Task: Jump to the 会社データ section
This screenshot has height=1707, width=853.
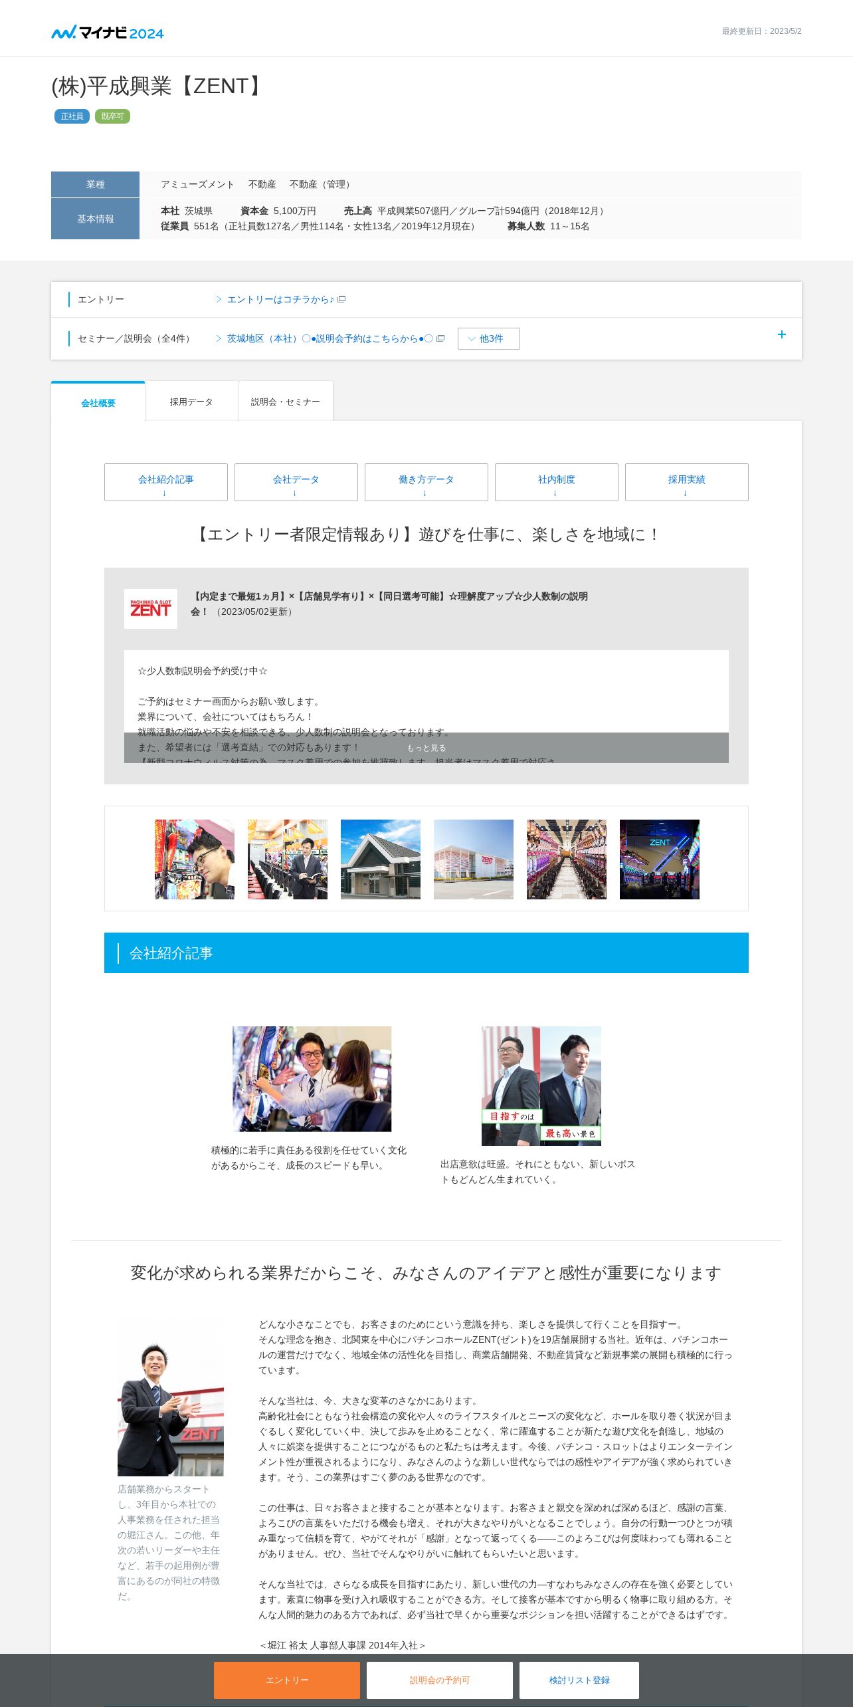Action: (296, 483)
